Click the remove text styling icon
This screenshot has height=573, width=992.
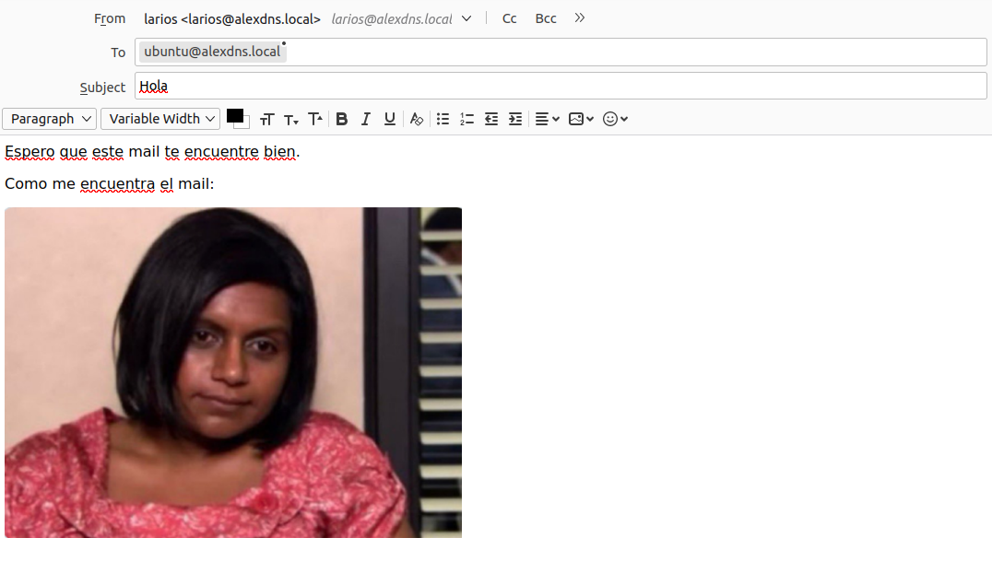coord(417,119)
